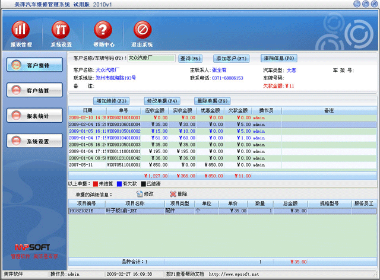Open the 帮助中心 help icon

click(103, 30)
